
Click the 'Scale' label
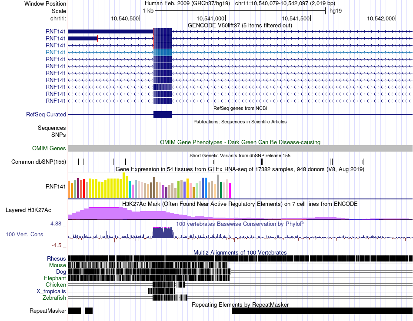(59, 11)
